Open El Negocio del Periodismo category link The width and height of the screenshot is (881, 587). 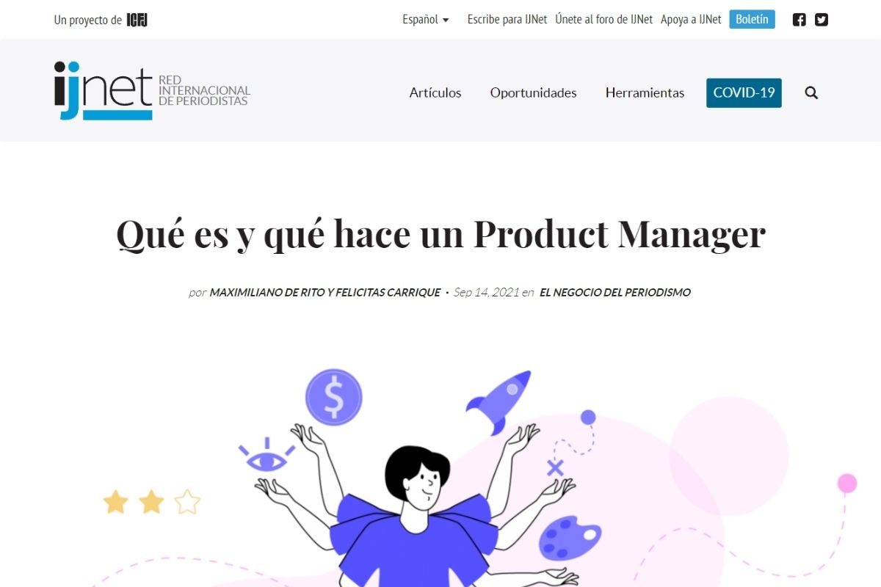(x=615, y=292)
